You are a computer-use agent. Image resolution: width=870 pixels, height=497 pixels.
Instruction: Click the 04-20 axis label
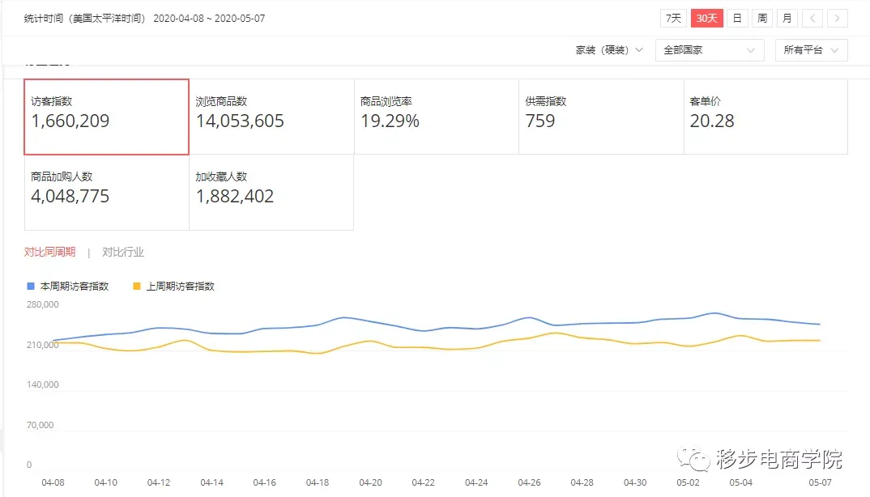[370, 482]
